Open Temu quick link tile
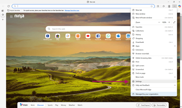 tap(78, 37)
